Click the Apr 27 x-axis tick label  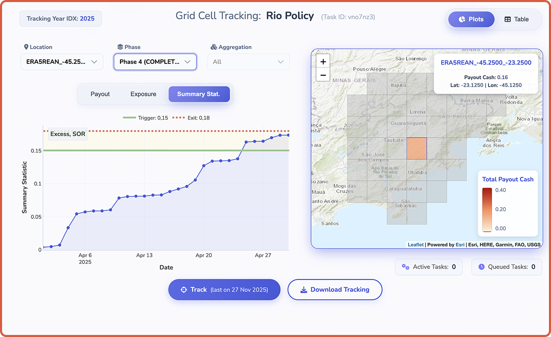click(263, 256)
